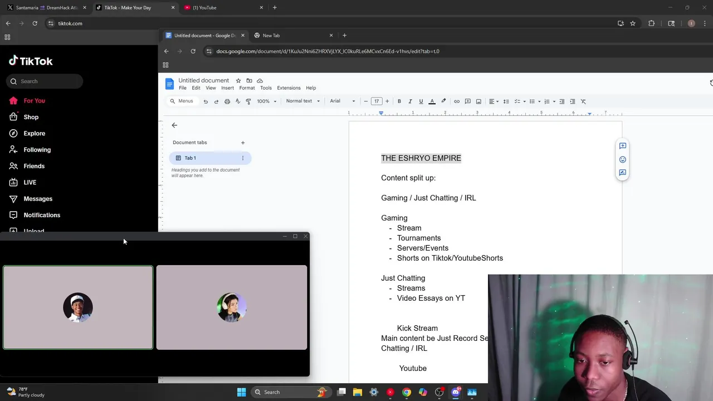Select the paint format roller icon
The image size is (713, 401).
[x=248, y=101]
